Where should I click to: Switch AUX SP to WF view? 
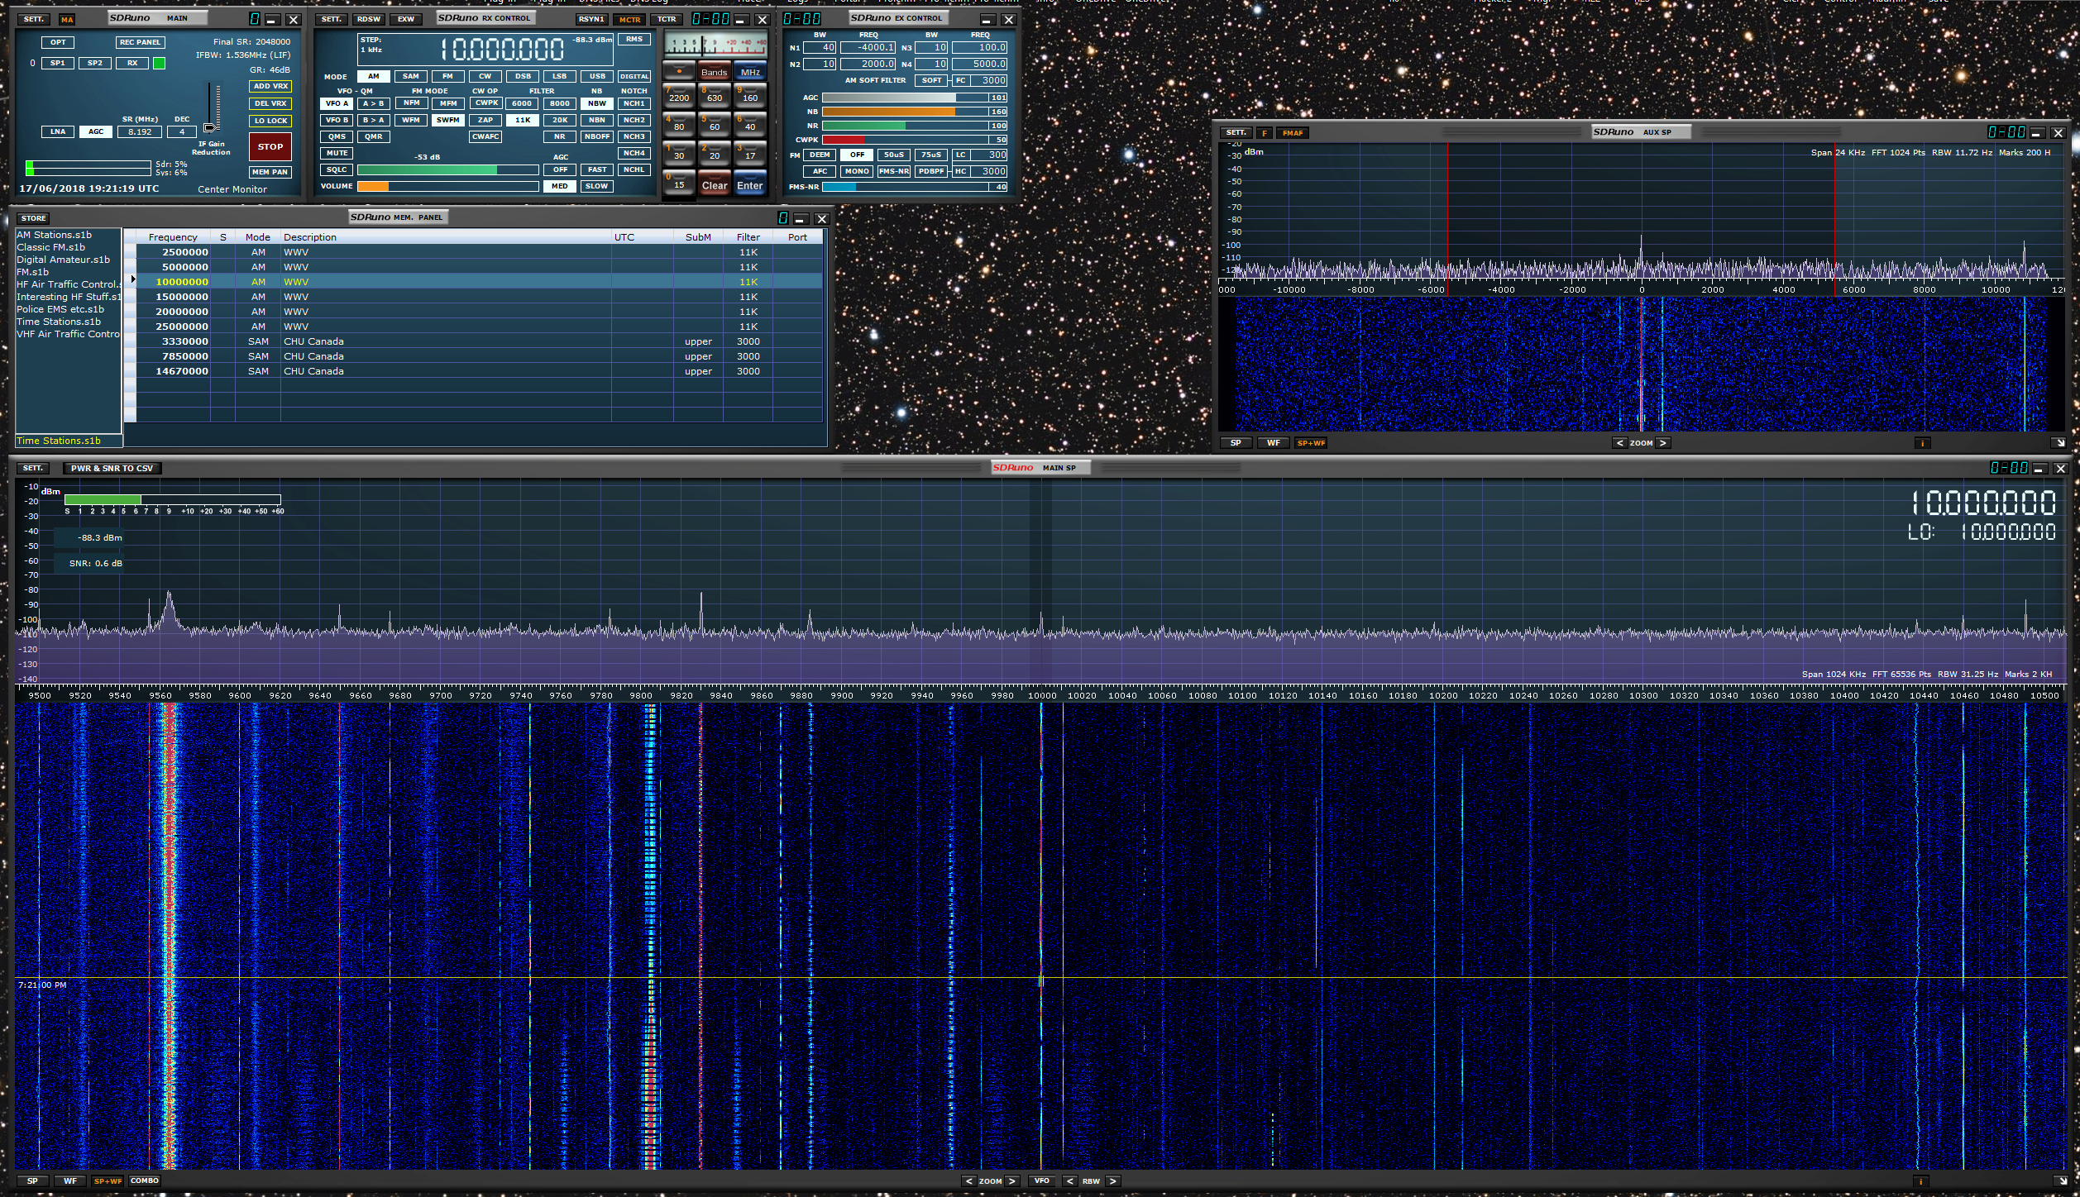point(1274,443)
